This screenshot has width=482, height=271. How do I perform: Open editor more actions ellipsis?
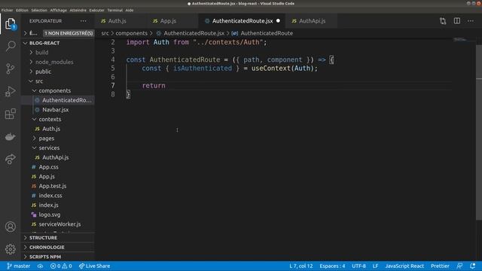[x=471, y=21]
